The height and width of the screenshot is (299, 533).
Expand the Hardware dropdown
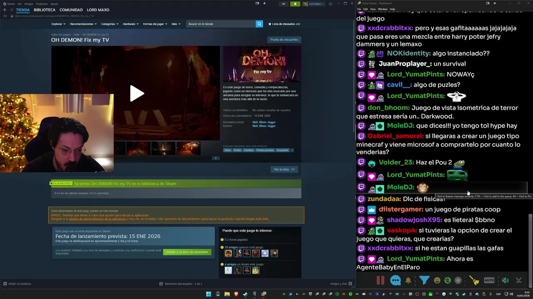pos(130,24)
